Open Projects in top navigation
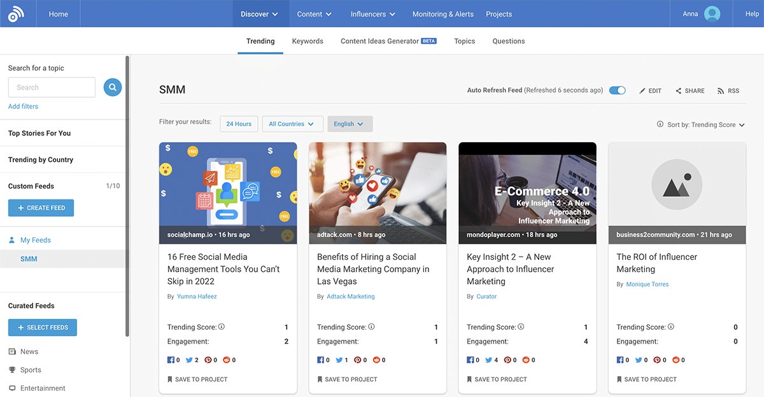This screenshot has width=764, height=397. pyautogui.click(x=499, y=14)
